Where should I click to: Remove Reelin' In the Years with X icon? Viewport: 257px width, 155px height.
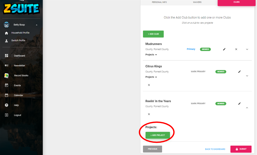click(149, 114)
